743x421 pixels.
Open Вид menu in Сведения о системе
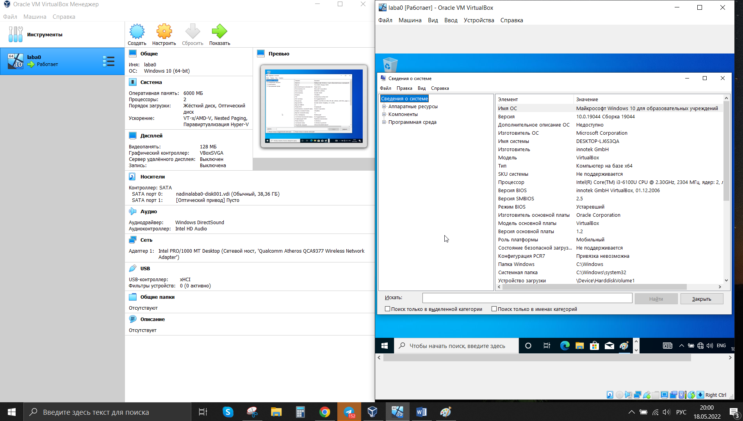[422, 88]
